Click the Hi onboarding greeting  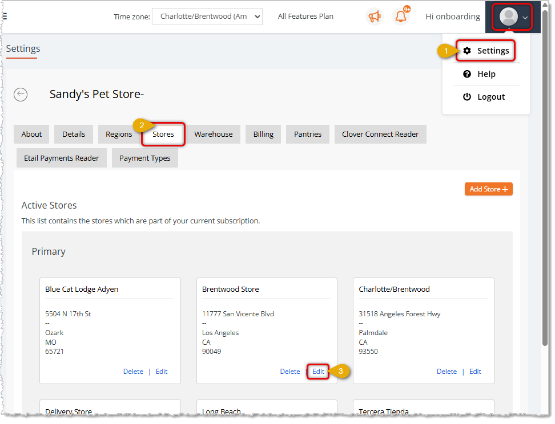(453, 17)
